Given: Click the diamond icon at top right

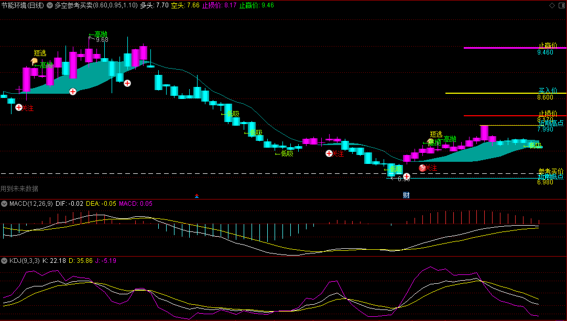Looking at the screenshot, I should [x=552, y=5].
